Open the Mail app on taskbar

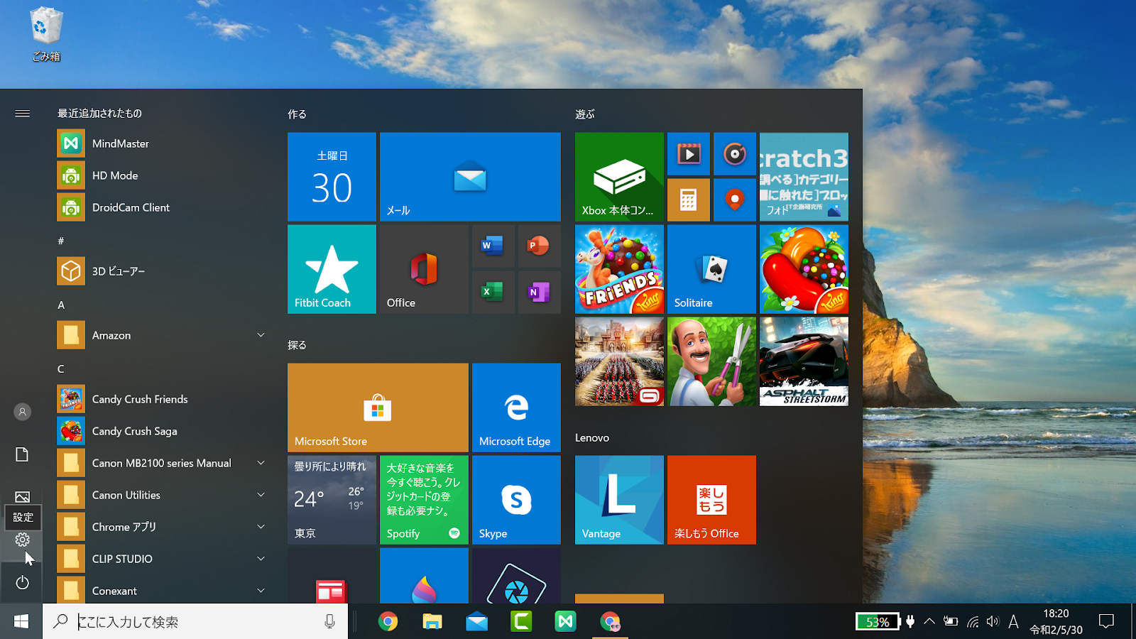[x=477, y=621]
